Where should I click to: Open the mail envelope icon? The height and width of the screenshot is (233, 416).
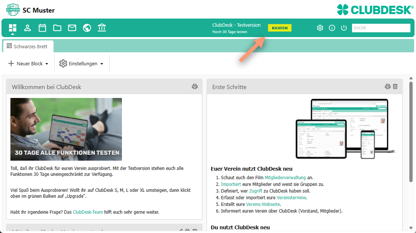[72, 28]
